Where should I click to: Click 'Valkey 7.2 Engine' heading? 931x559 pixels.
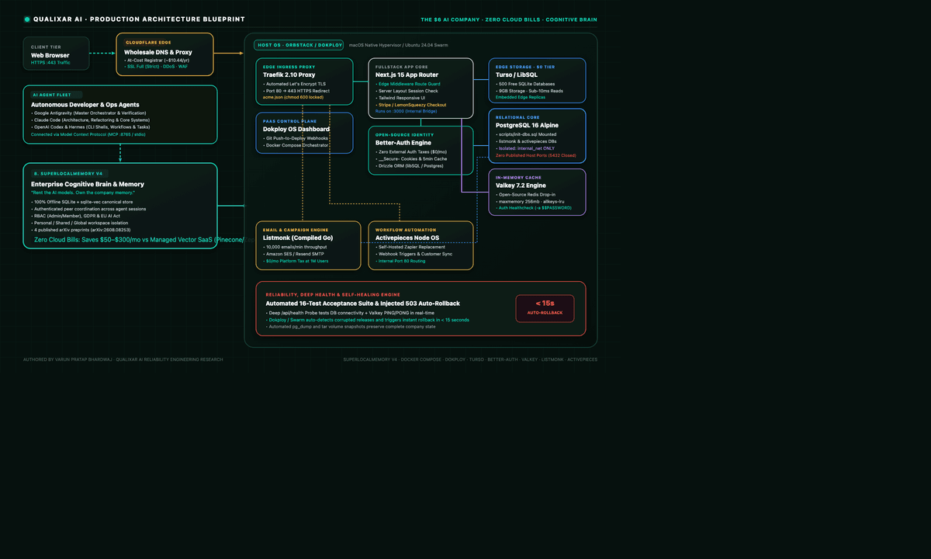[521, 186]
